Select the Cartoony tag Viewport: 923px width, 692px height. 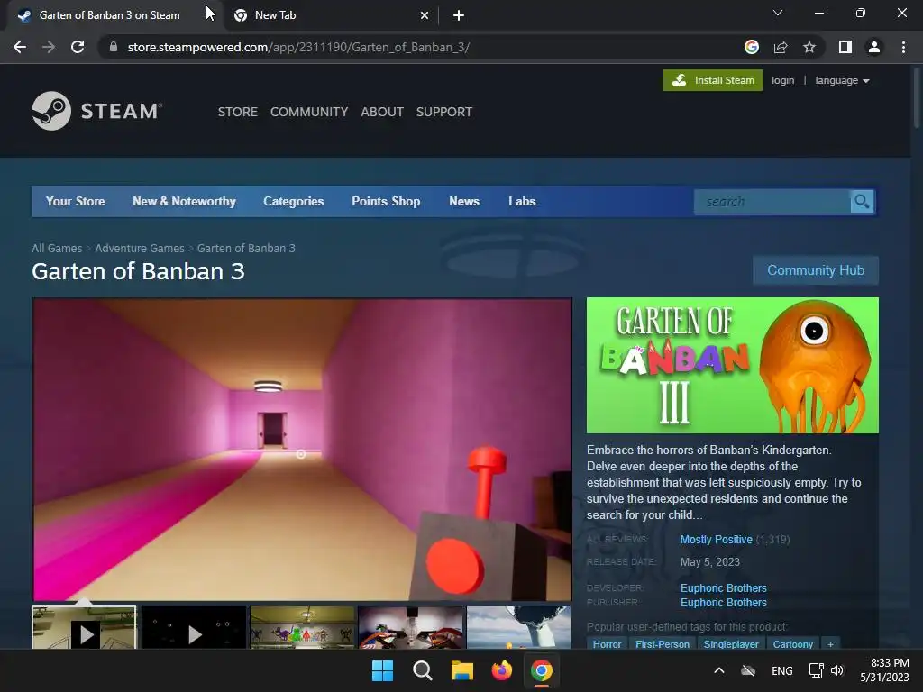coord(793,644)
